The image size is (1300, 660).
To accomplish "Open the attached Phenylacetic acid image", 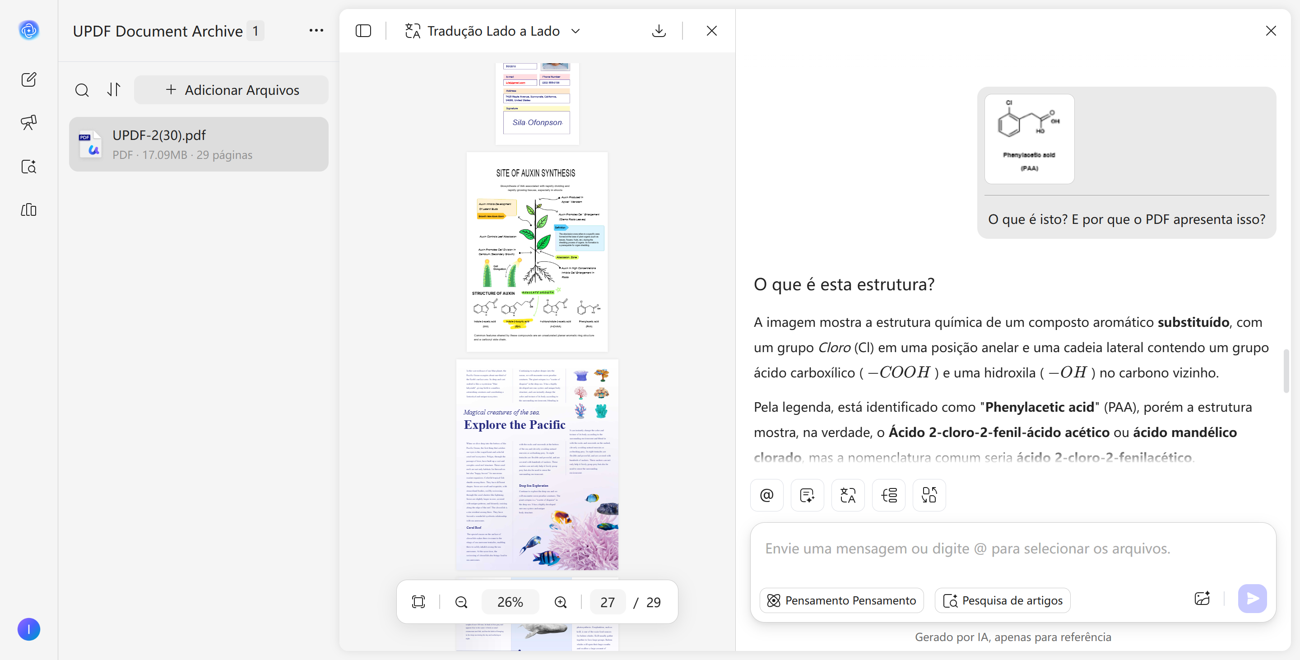I will [x=1030, y=139].
